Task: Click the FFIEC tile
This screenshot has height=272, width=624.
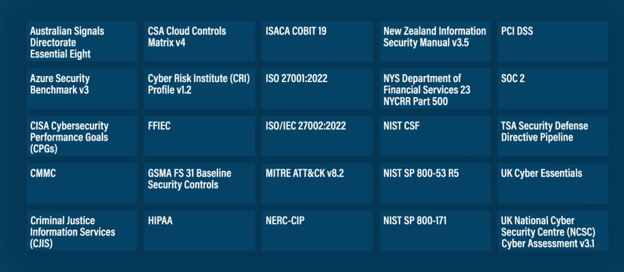Action: [200, 136]
